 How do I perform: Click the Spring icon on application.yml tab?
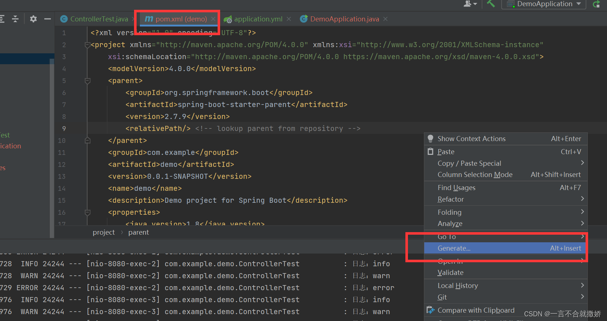228,19
